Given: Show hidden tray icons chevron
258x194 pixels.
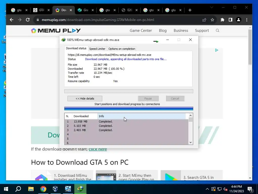Looking at the screenshot, I should (207, 189).
